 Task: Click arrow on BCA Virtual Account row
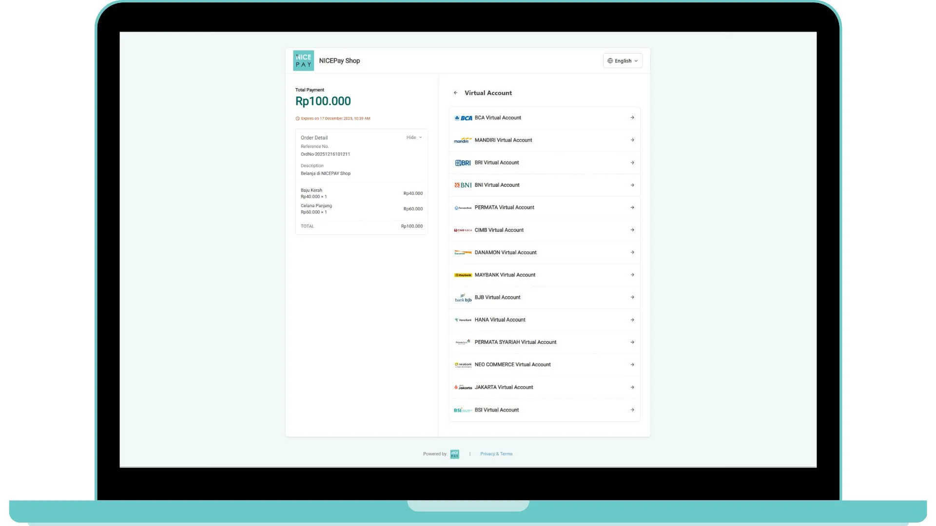pyautogui.click(x=632, y=118)
